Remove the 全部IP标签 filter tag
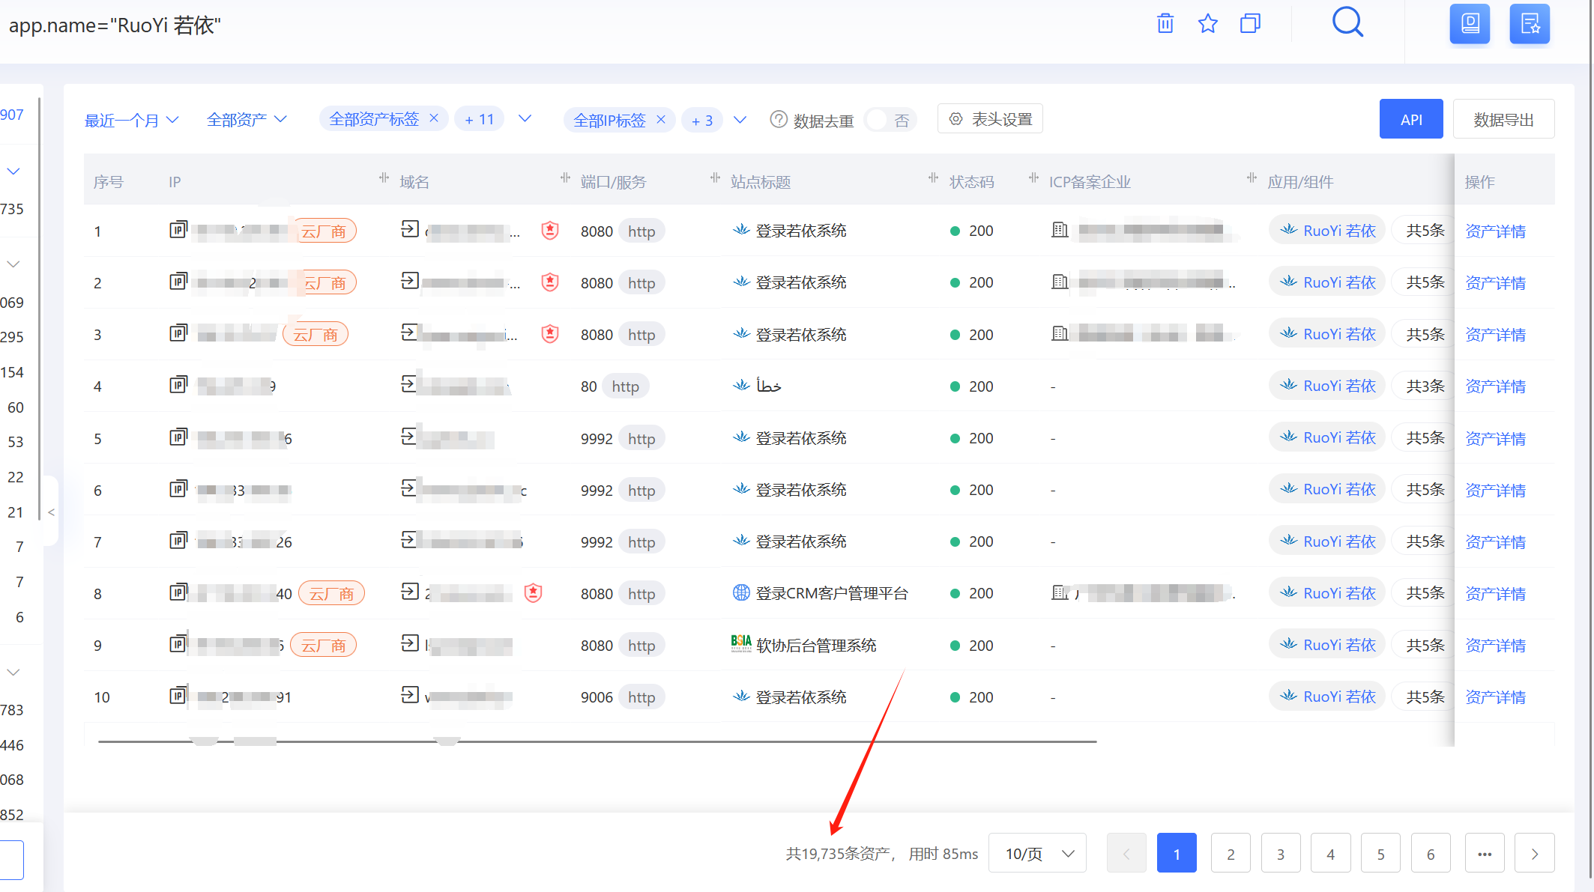Screen dimensions: 1594x892 (661, 119)
